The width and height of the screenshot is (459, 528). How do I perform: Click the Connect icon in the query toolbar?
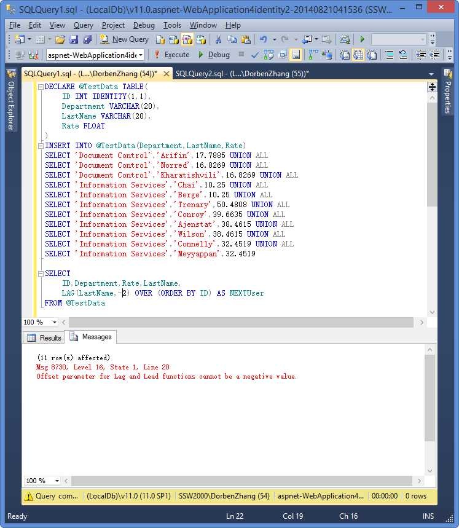pyautogui.click(x=20, y=55)
